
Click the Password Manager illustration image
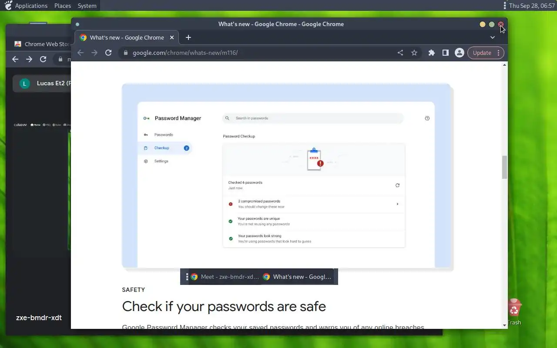tap(287, 176)
